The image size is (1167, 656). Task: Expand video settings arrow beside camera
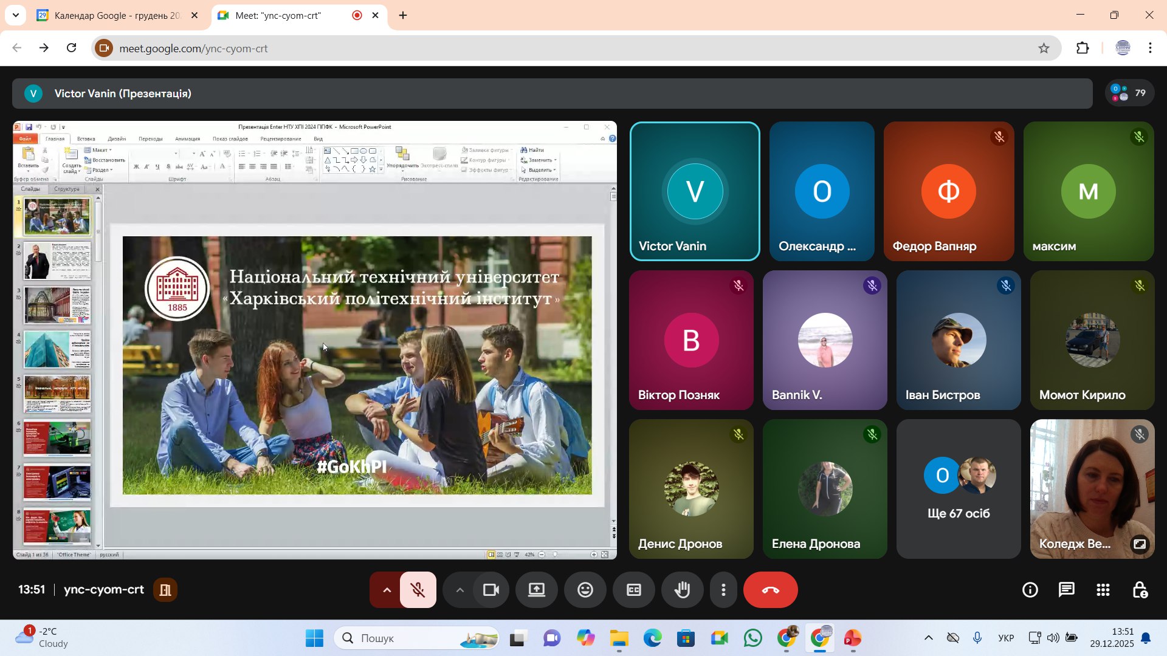pyautogui.click(x=460, y=590)
